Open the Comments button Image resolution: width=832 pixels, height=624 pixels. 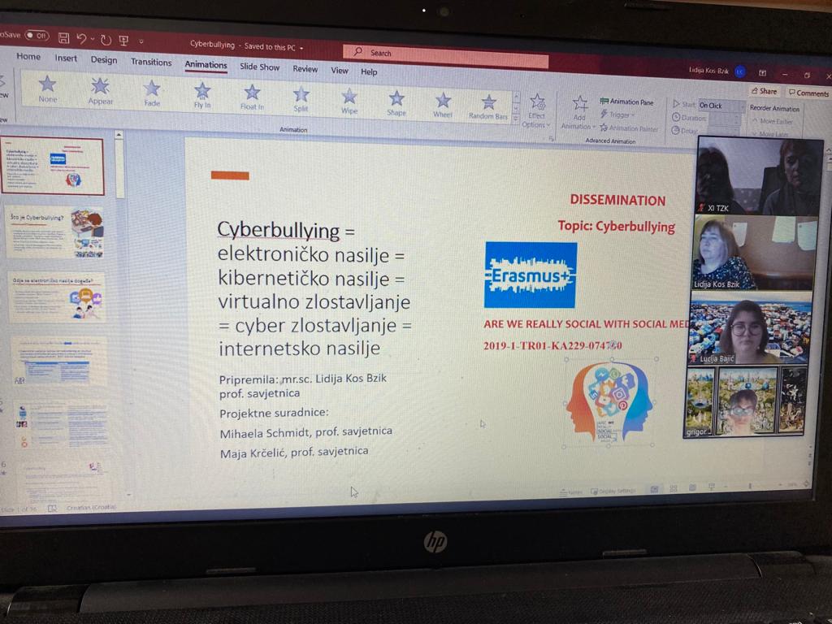808,93
